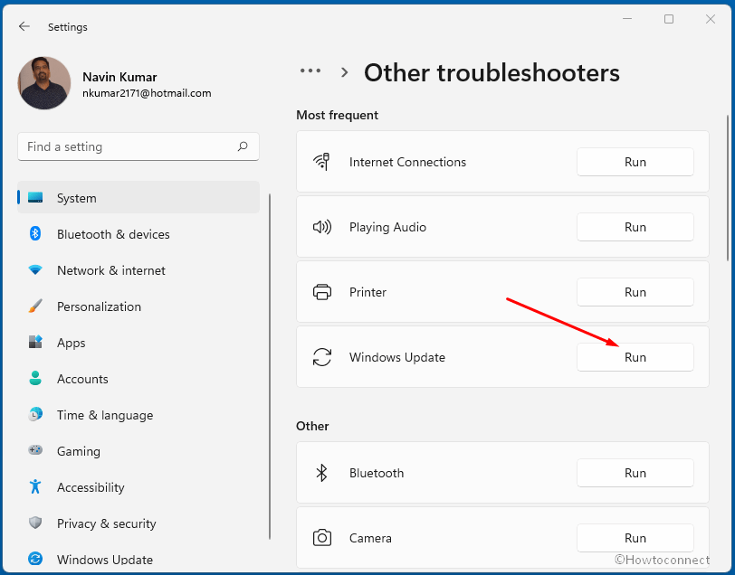
Task: Open the System settings category
Action: point(138,198)
